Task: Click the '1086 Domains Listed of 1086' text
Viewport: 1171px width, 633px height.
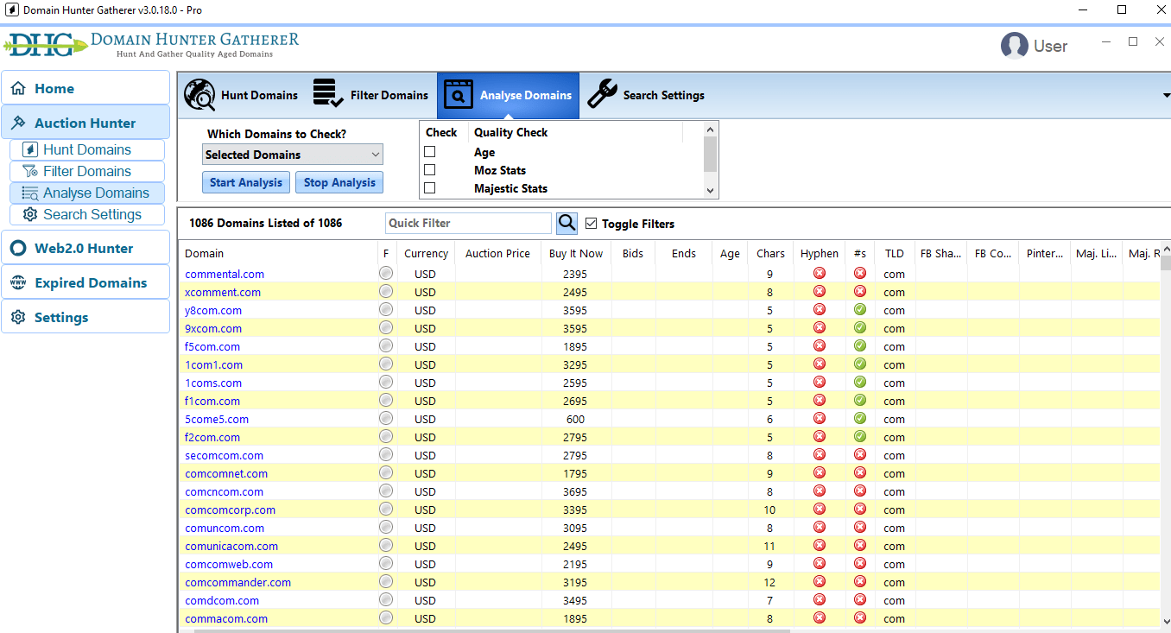Action: click(x=265, y=223)
